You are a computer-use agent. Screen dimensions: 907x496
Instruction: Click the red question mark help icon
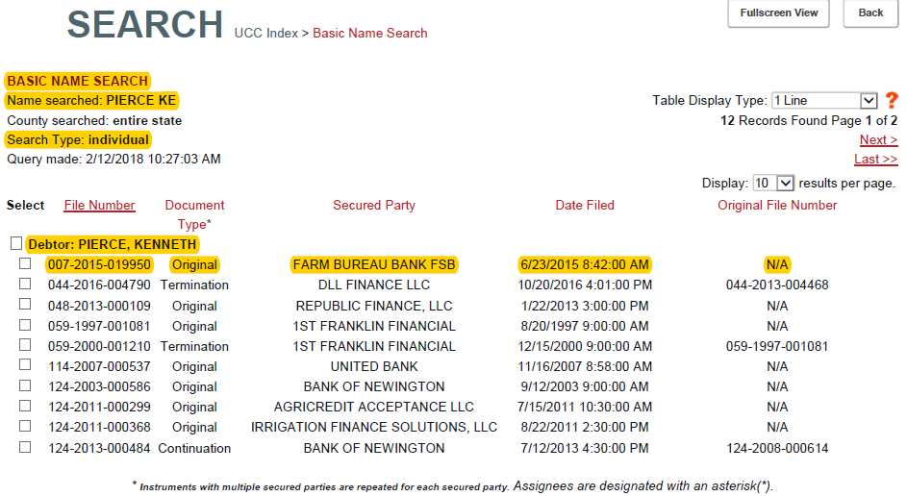pyautogui.click(x=892, y=100)
